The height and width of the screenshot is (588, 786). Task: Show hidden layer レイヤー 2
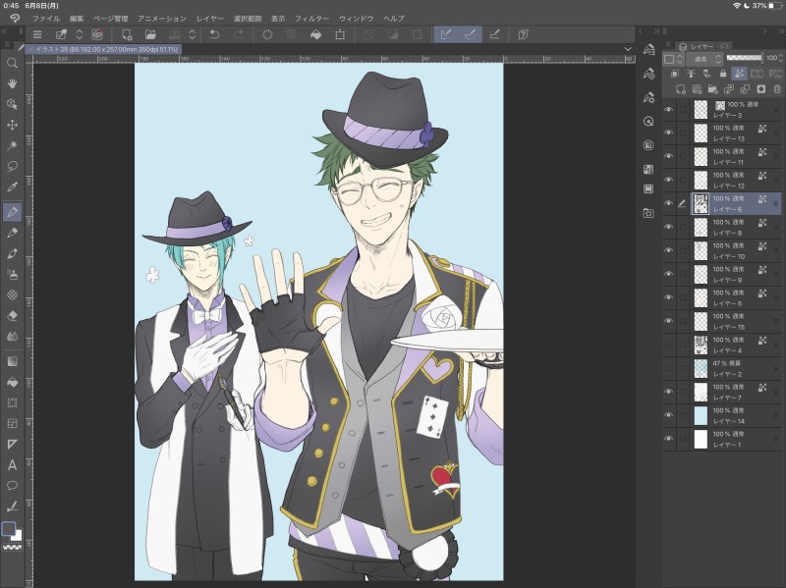click(x=668, y=368)
